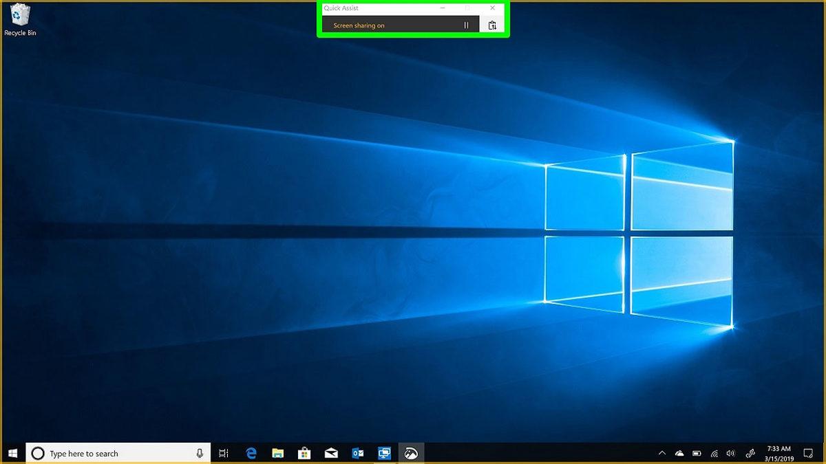This screenshot has width=826, height=464.
Task: Click the network icon in the system tray
Action: point(714,452)
